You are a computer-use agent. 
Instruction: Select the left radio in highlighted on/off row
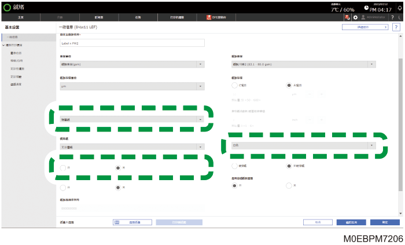[x=62, y=168]
